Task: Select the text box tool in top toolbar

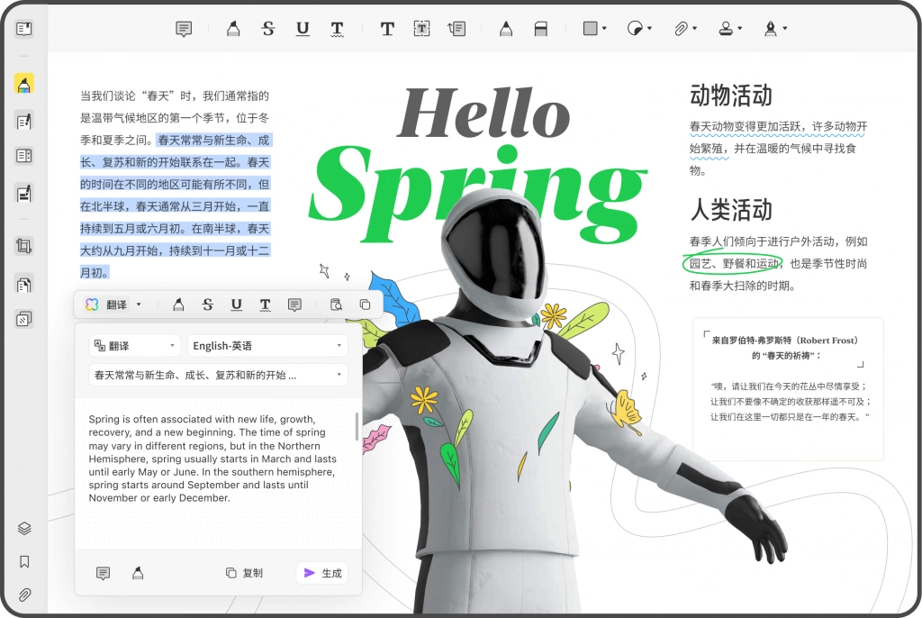Action: tap(421, 28)
